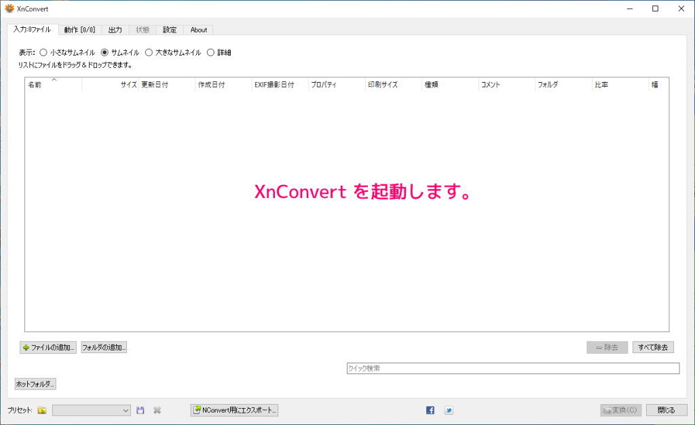Focus the クイック検索 input field
This screenshot has height=425, width=695.
coord(513,368)
